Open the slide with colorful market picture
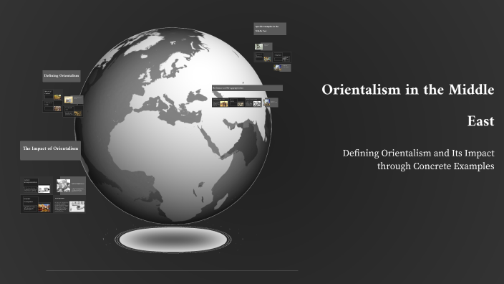 point(37,204)
